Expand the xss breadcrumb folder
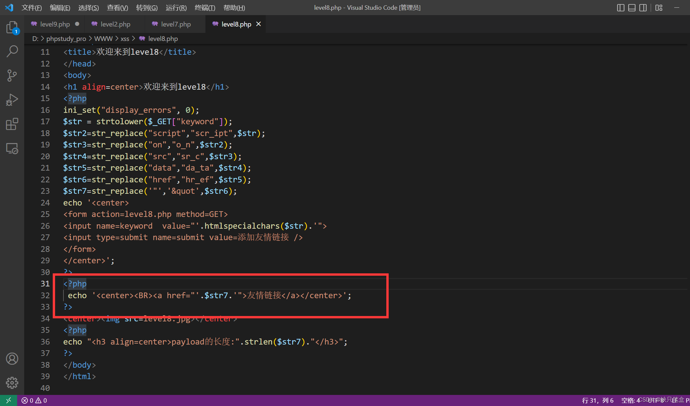 point(125,39)
